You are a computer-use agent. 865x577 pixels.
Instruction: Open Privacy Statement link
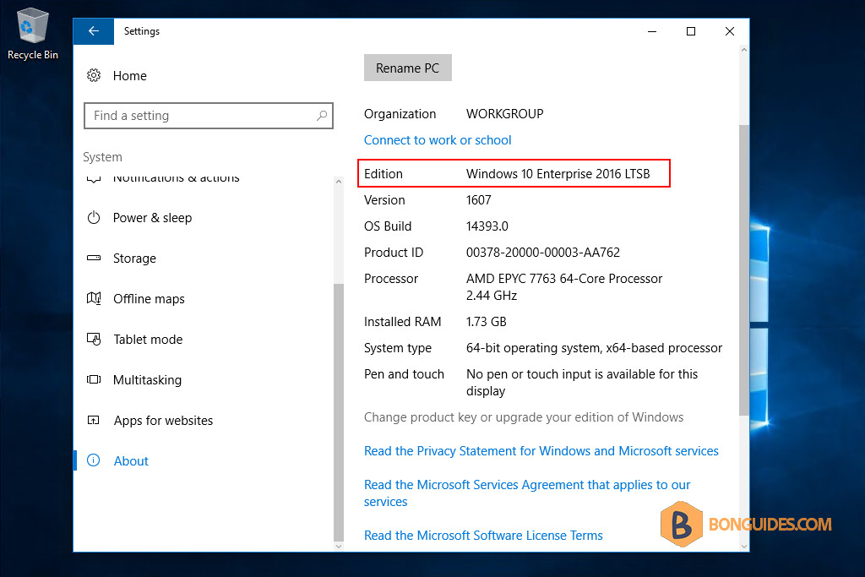(x=541, y=451)
